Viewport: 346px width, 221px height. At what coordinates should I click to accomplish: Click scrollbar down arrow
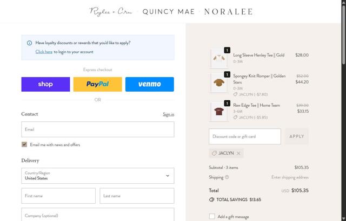tap(344, 219)
